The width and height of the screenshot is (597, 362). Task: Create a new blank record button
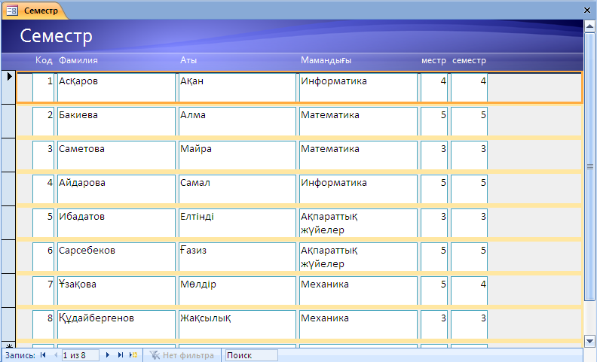click(x=133, y=355)
